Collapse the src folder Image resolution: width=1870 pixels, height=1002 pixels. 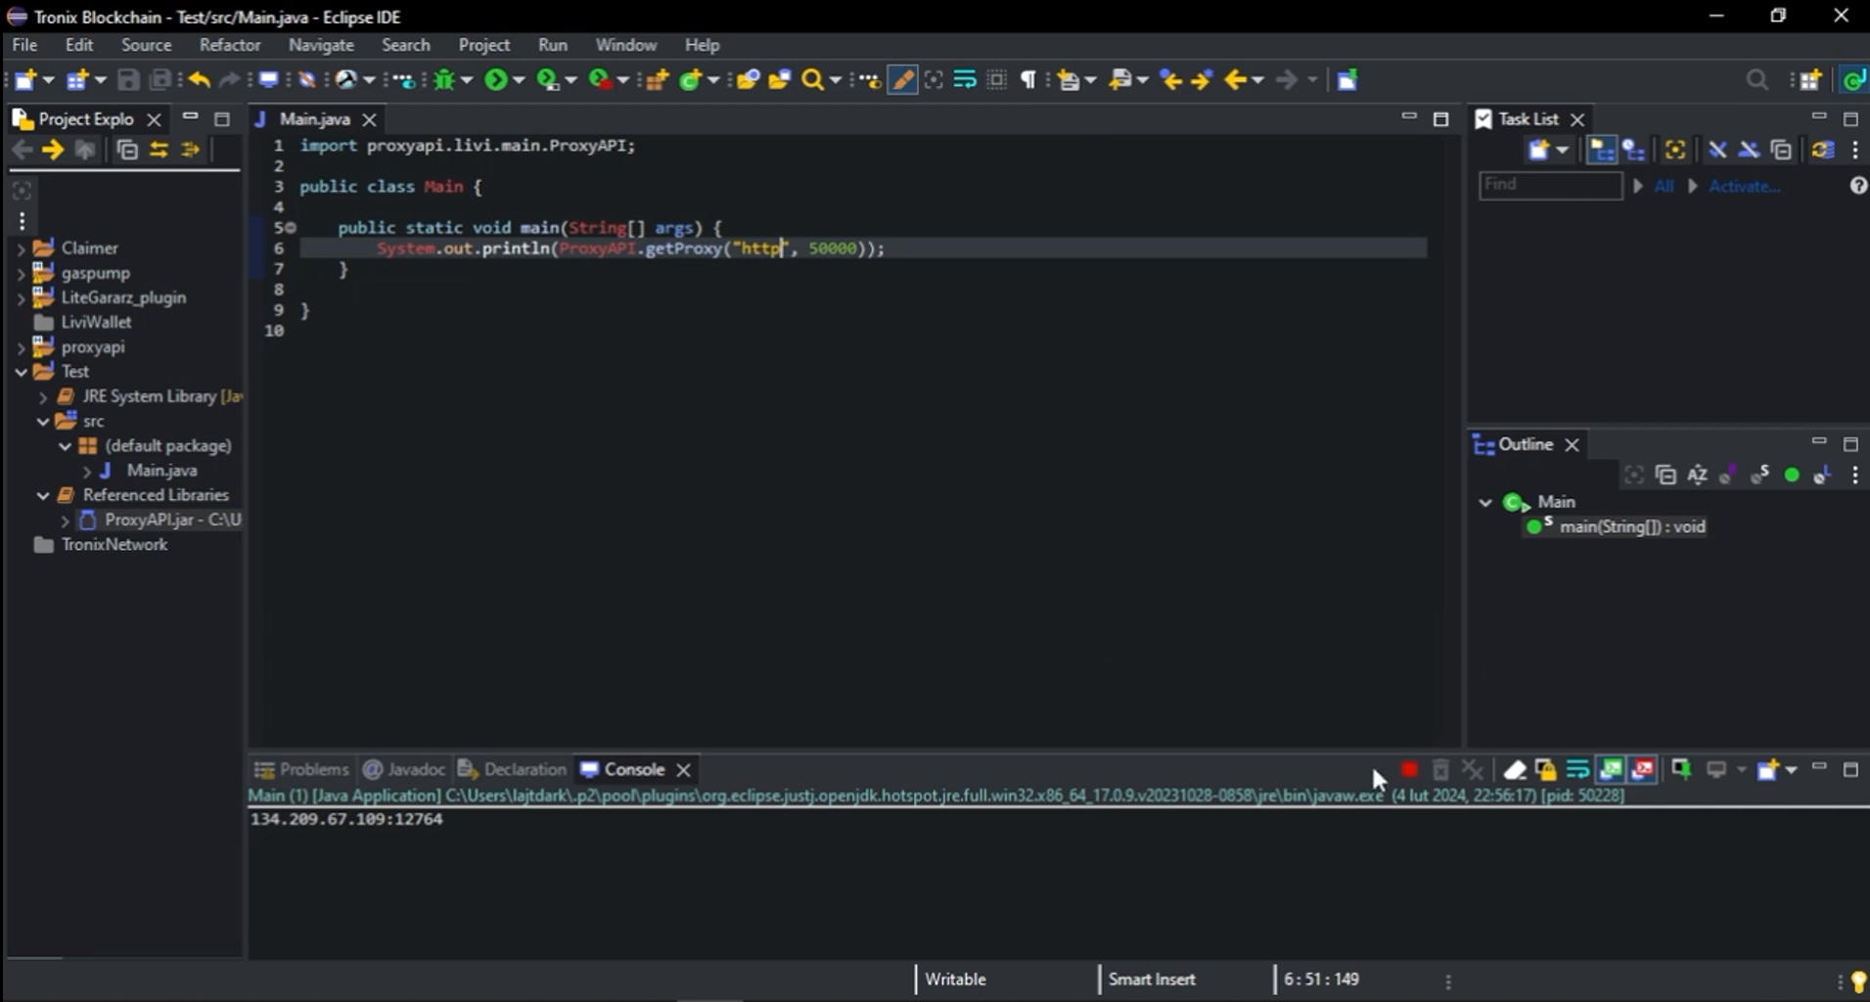tap(43, 421)
